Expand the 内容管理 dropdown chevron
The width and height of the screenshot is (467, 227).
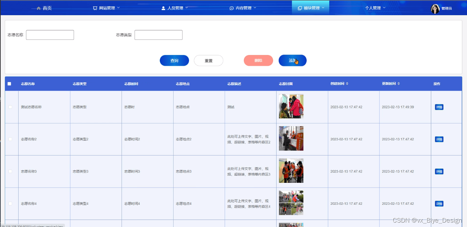tap(255, 7)
